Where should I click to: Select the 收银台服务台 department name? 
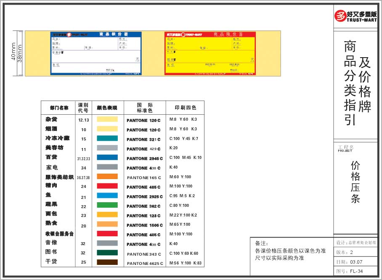[59, 234]
